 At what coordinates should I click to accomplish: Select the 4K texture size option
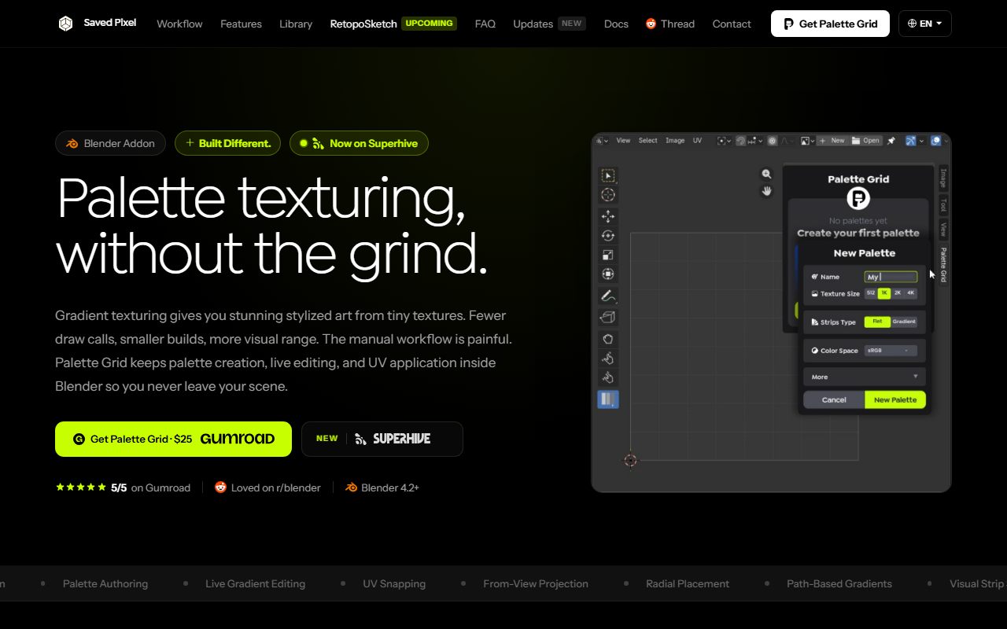[911, 293]
